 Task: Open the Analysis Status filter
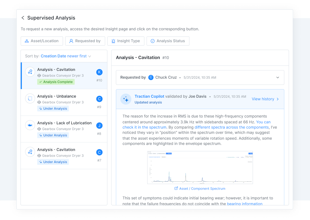[x=168, y=41]
